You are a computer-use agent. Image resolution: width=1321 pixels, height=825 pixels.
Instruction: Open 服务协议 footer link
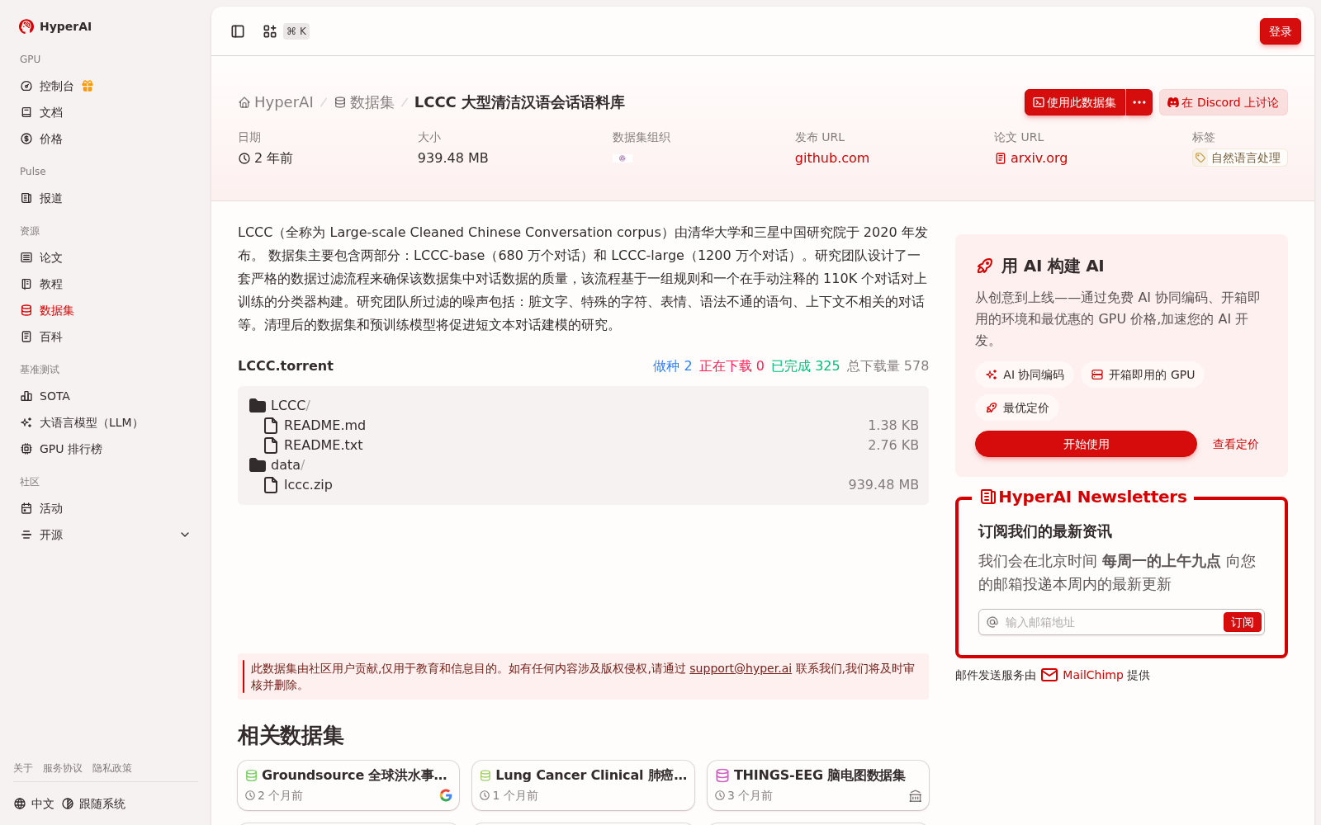[63, 768]
